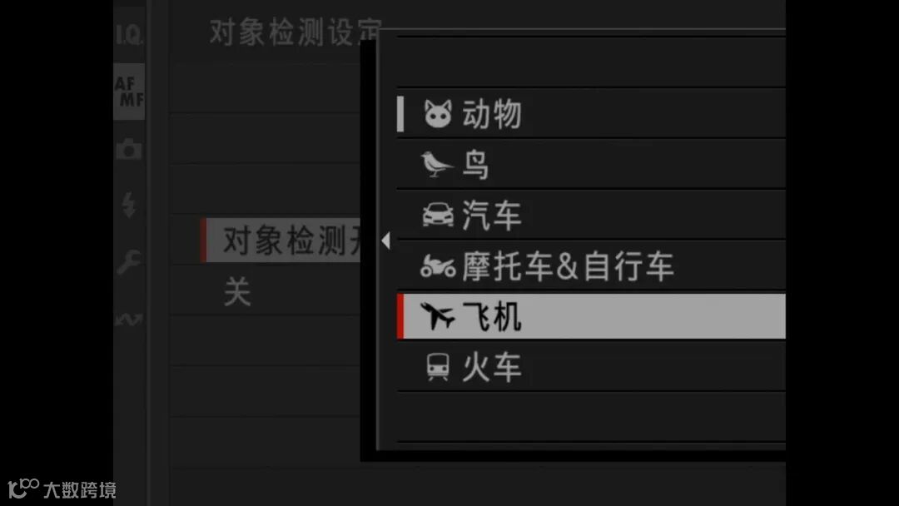Open the camera shooting settings tab
Screen dimensions: 899x506
pyautogui.click(x=129, y=149)
